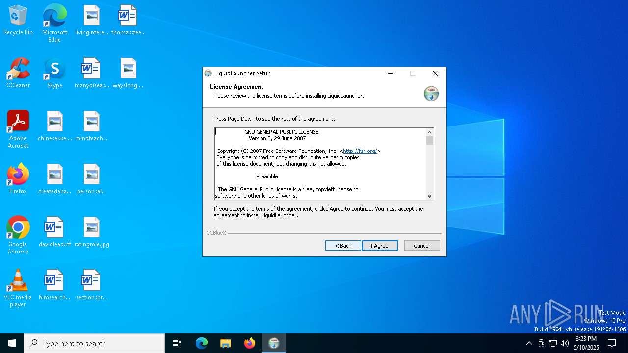Viewport: 628px width, 353px height.
Task: Select the livinginte... image file
Action: pyautogui.click(x=91, y=20)
